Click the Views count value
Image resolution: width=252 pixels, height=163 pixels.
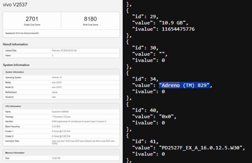(53, 55)
